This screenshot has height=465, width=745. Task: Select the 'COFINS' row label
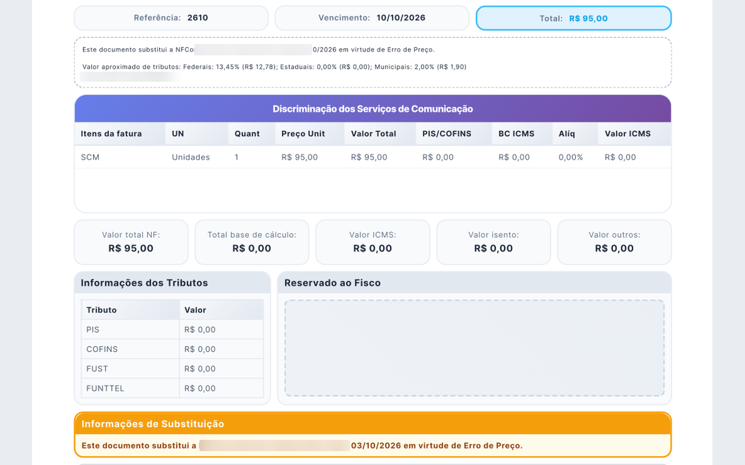(102, 349)
